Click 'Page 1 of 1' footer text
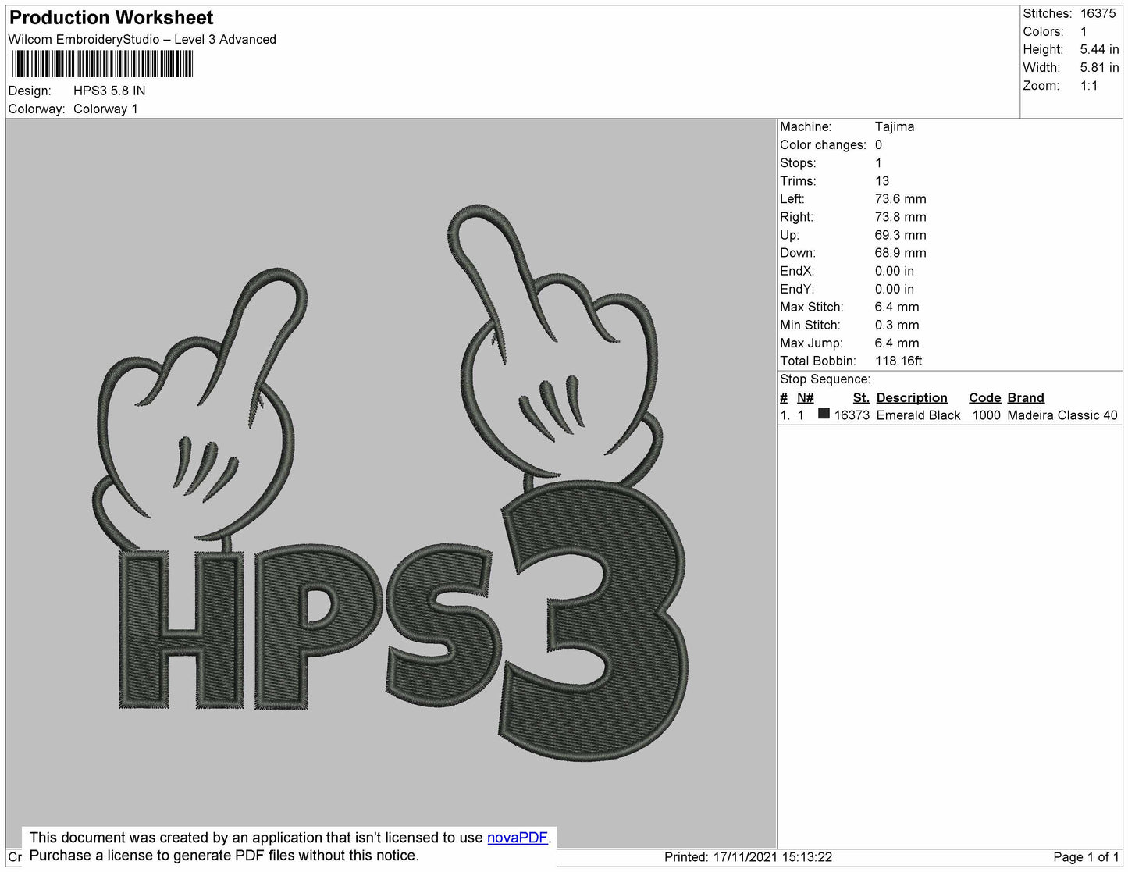The height and width of the screenshot is (872, 1128). 1087,857
